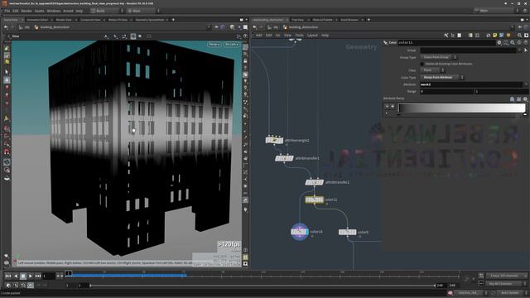
Task: Open the Arnold menu
Action: 68,11
